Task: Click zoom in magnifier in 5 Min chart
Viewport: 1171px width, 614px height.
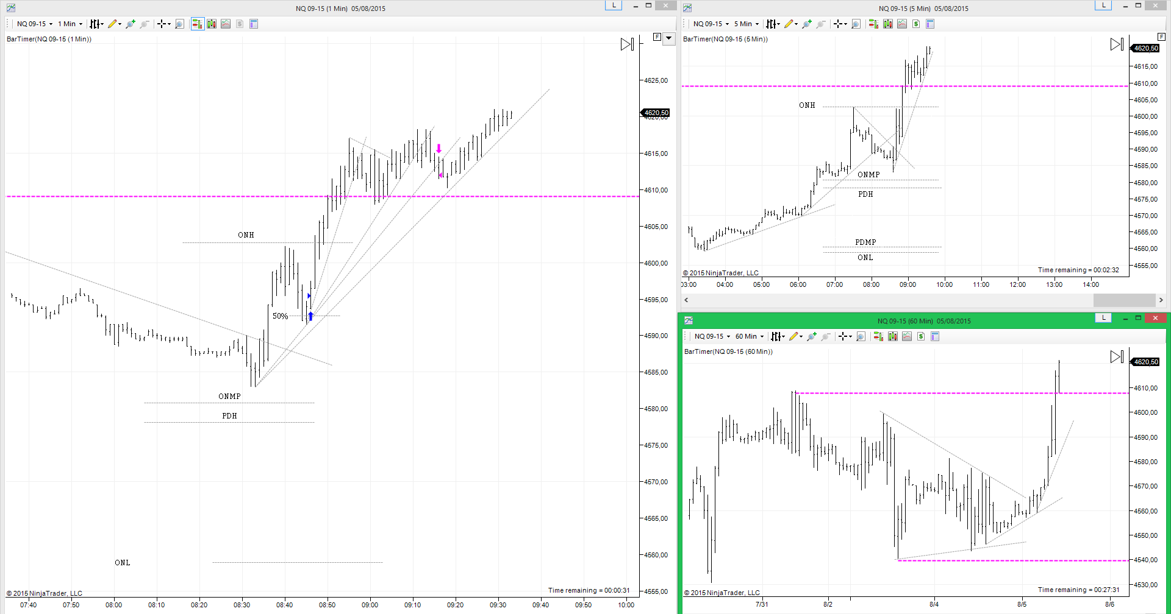Action: (807, 24)
